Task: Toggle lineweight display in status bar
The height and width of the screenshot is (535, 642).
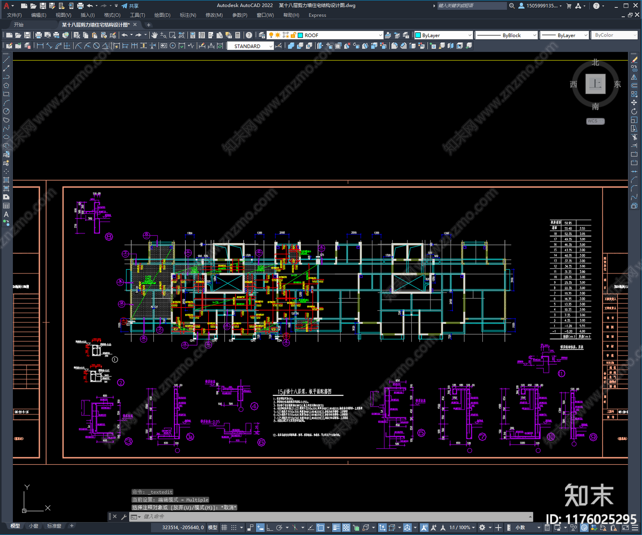Action: click(x=336, y=527)
